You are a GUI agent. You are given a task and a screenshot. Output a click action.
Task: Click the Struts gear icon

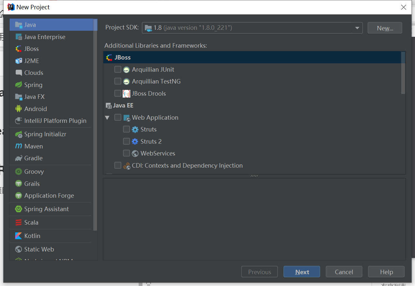click(x=135, y=130)
